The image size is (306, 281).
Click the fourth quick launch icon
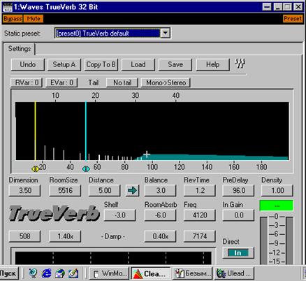[73, 273]
